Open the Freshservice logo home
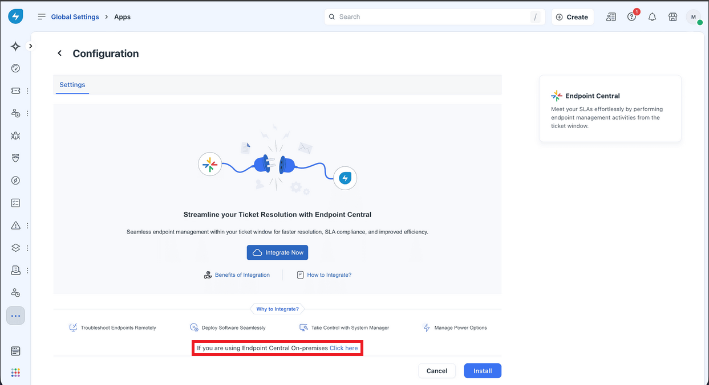 point(15,17)
